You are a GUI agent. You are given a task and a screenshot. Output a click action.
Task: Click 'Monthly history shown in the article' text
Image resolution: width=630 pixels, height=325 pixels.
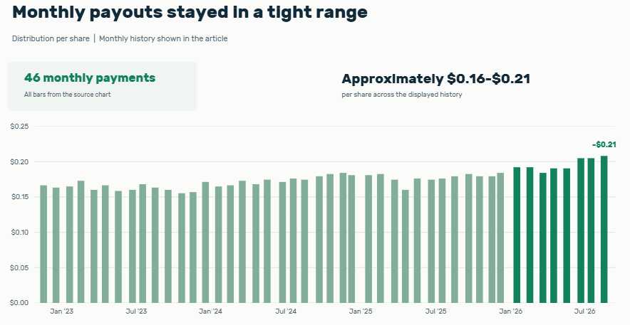coord(163,38)
